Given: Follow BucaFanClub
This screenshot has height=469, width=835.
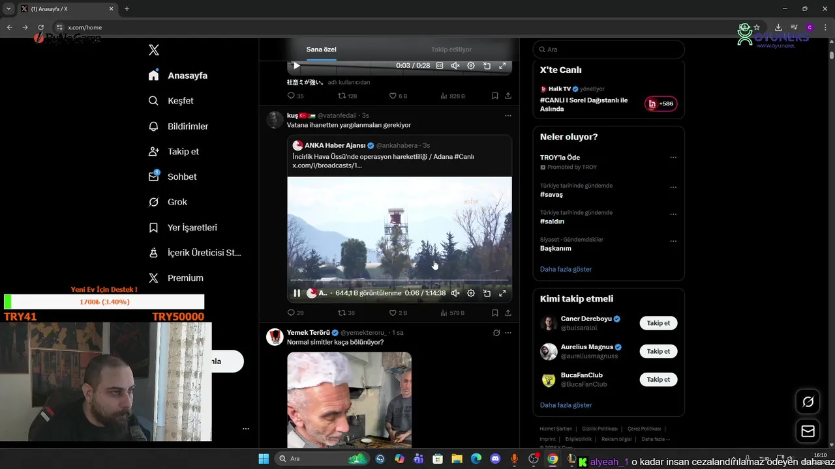Looking at the screenshot, I should point(658,379).
